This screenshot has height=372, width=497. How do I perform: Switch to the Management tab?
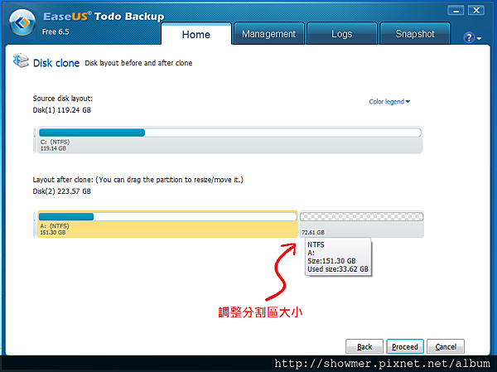[268, 34]
